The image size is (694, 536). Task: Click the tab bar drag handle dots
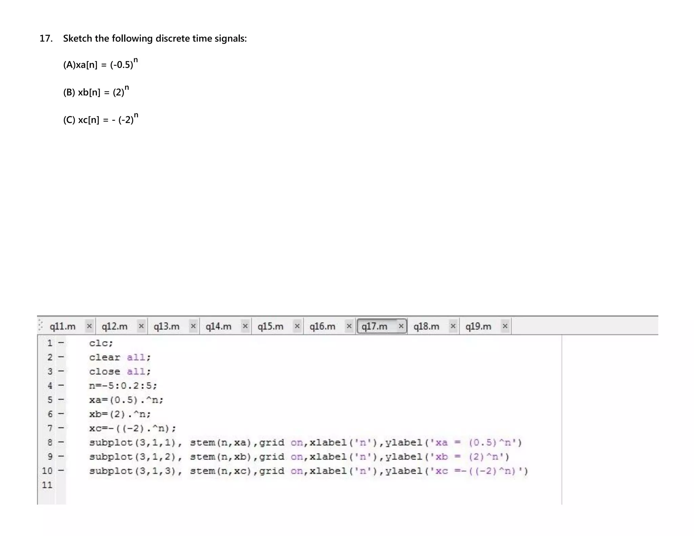coord(40,325)
